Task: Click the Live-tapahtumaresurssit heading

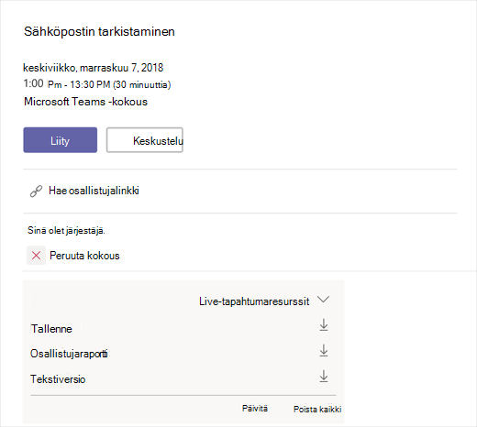Action: (254, 301)
